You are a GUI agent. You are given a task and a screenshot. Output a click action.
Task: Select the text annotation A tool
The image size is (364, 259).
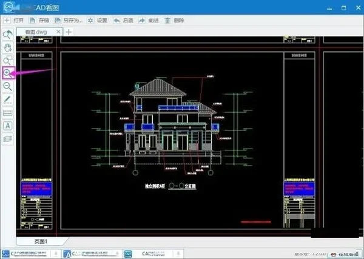coord(8,126)
